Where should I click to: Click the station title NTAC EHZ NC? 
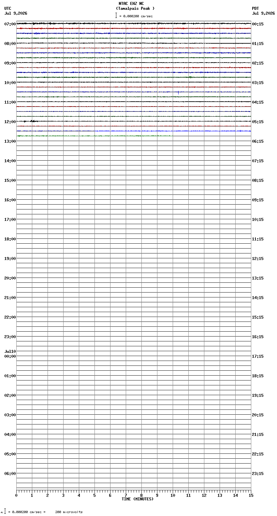[131, 4]
